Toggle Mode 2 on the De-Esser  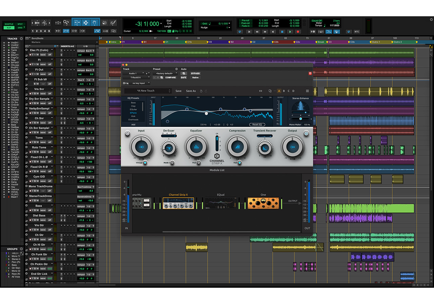pos(172,163)
